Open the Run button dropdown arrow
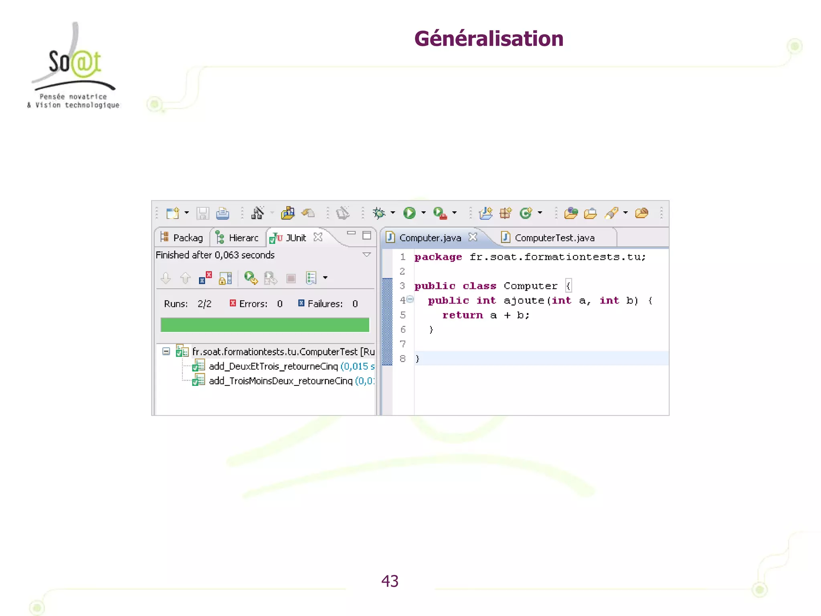This screenshot has height=616, width=821. tap(423, 213)
